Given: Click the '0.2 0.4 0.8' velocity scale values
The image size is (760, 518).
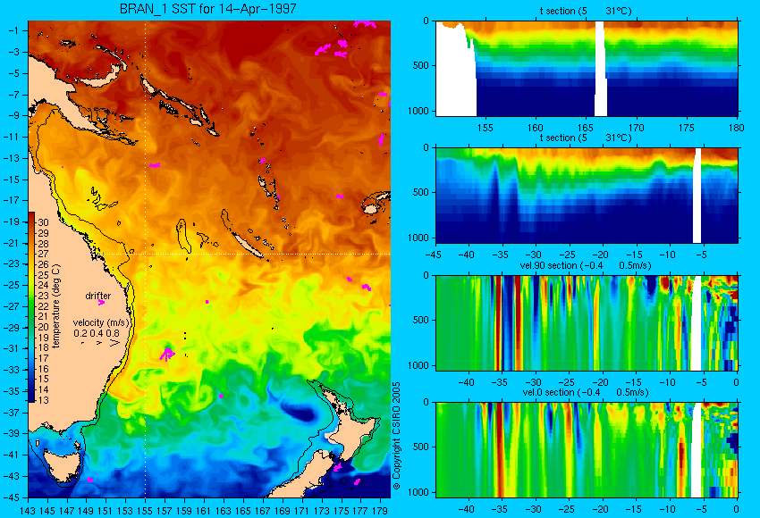Looking at the screenshot, I should click(x=97, y=333).
